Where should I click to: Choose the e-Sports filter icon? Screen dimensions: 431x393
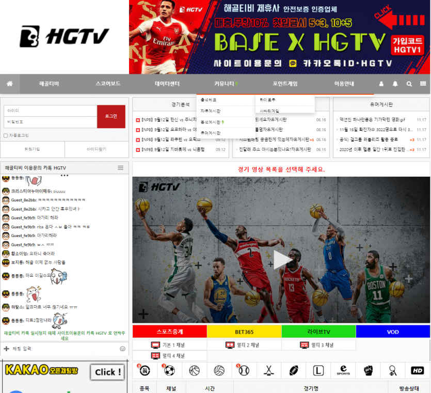click(x=343, y=370)
